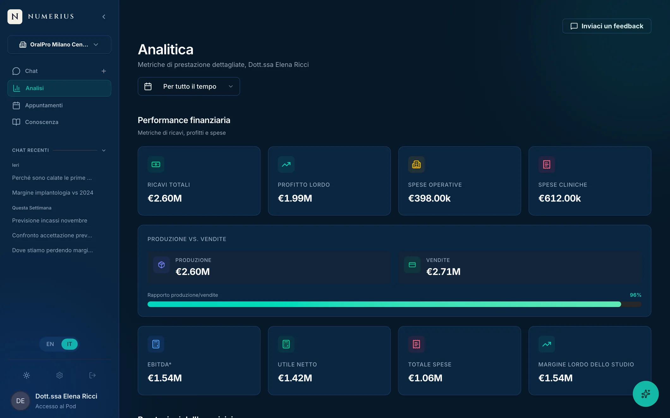Go to Appuntamenti page
The height and width of the screenshot is (418, 670).
[59, 105]
